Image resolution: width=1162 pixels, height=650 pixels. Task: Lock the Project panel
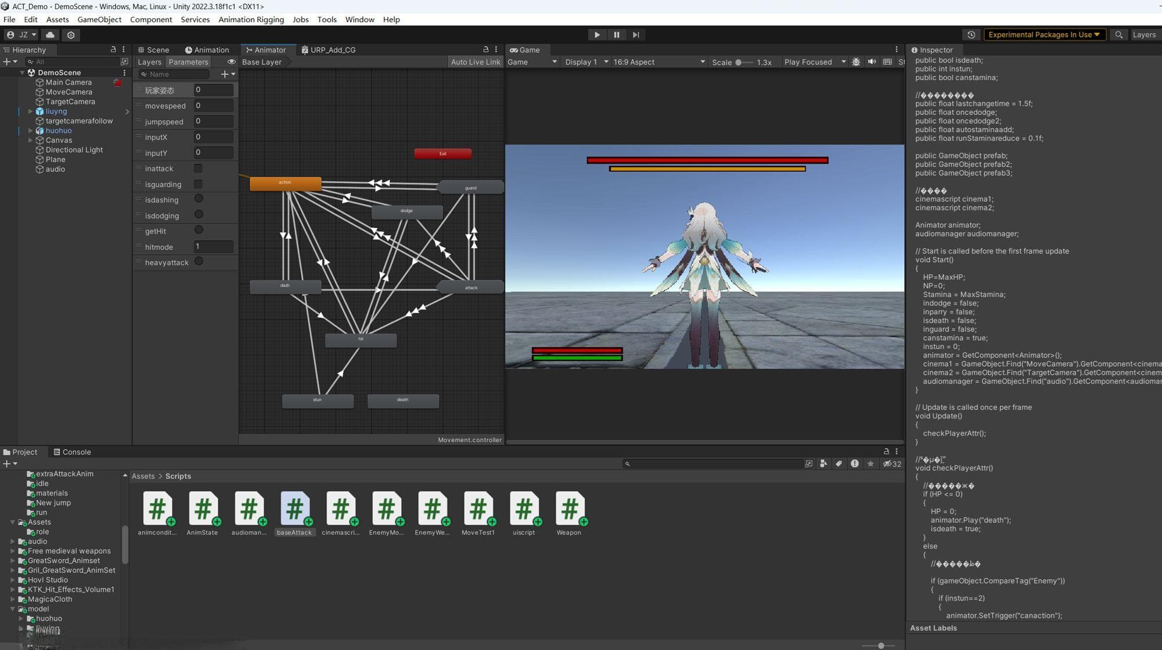886,452
